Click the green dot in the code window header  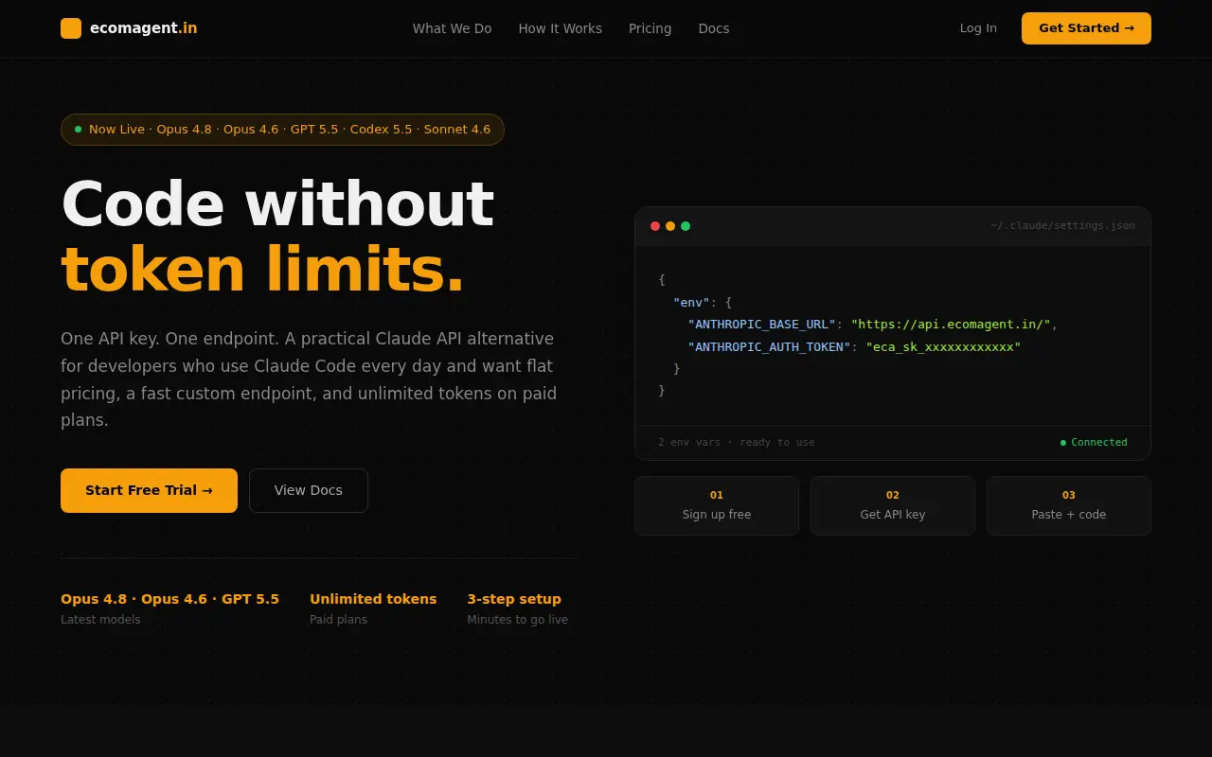686,226
